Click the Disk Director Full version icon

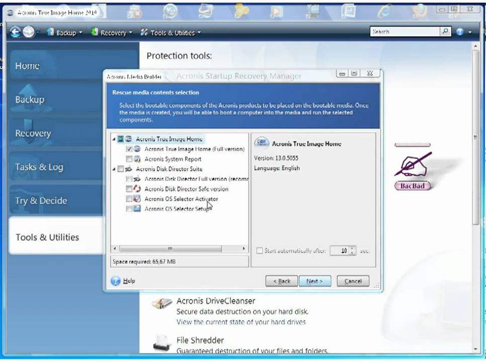[x=137, y=178]
